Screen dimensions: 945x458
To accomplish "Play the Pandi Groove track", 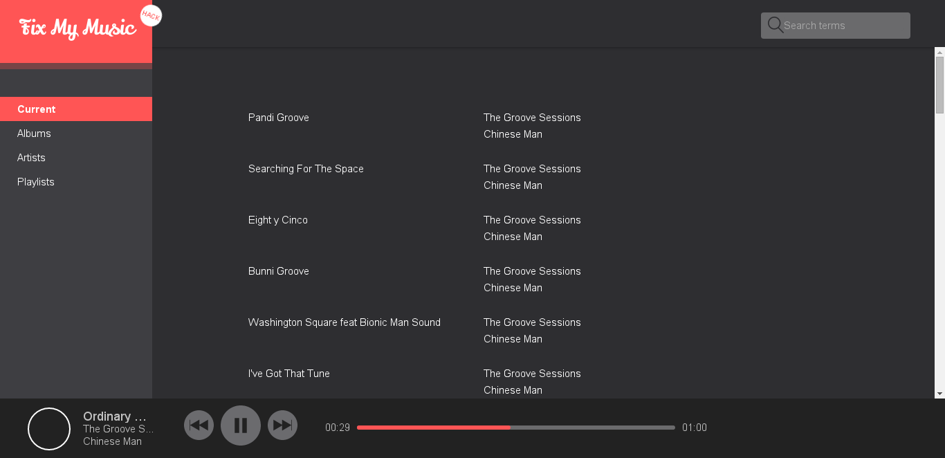I will pos(279,118).
